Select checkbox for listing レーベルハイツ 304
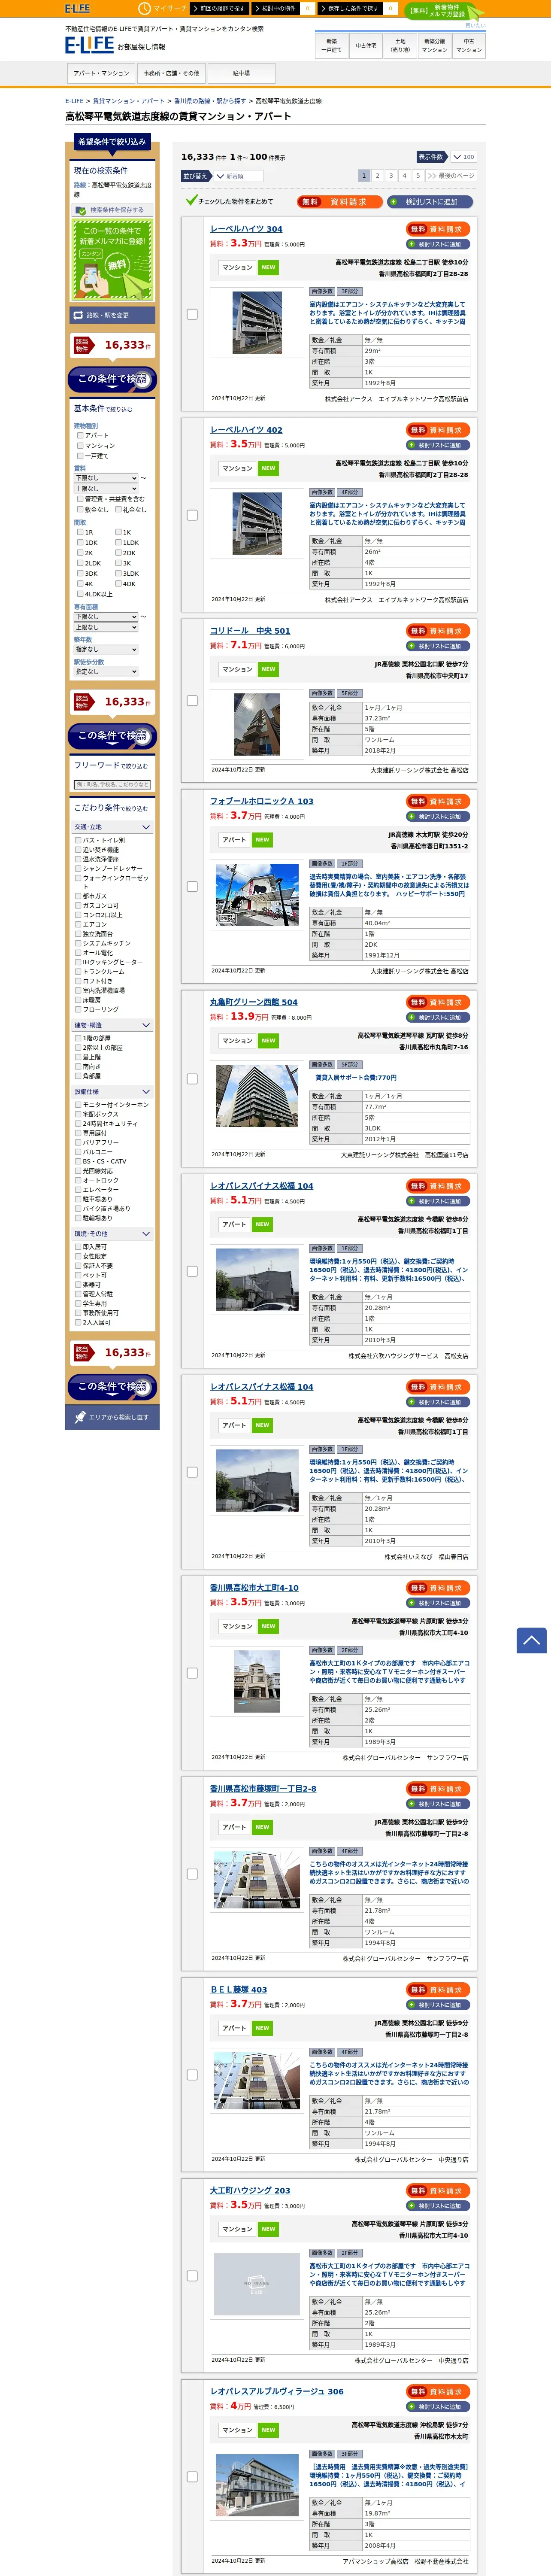The height and width of the screenshot is (2576, 551). (x=192, y=314)
